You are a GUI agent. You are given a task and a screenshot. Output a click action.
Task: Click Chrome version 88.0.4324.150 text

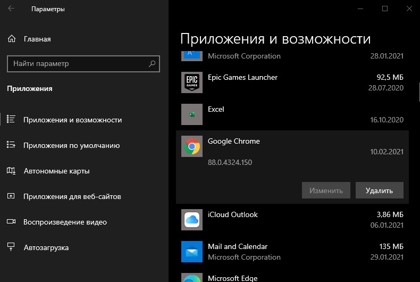click(230, 162)
